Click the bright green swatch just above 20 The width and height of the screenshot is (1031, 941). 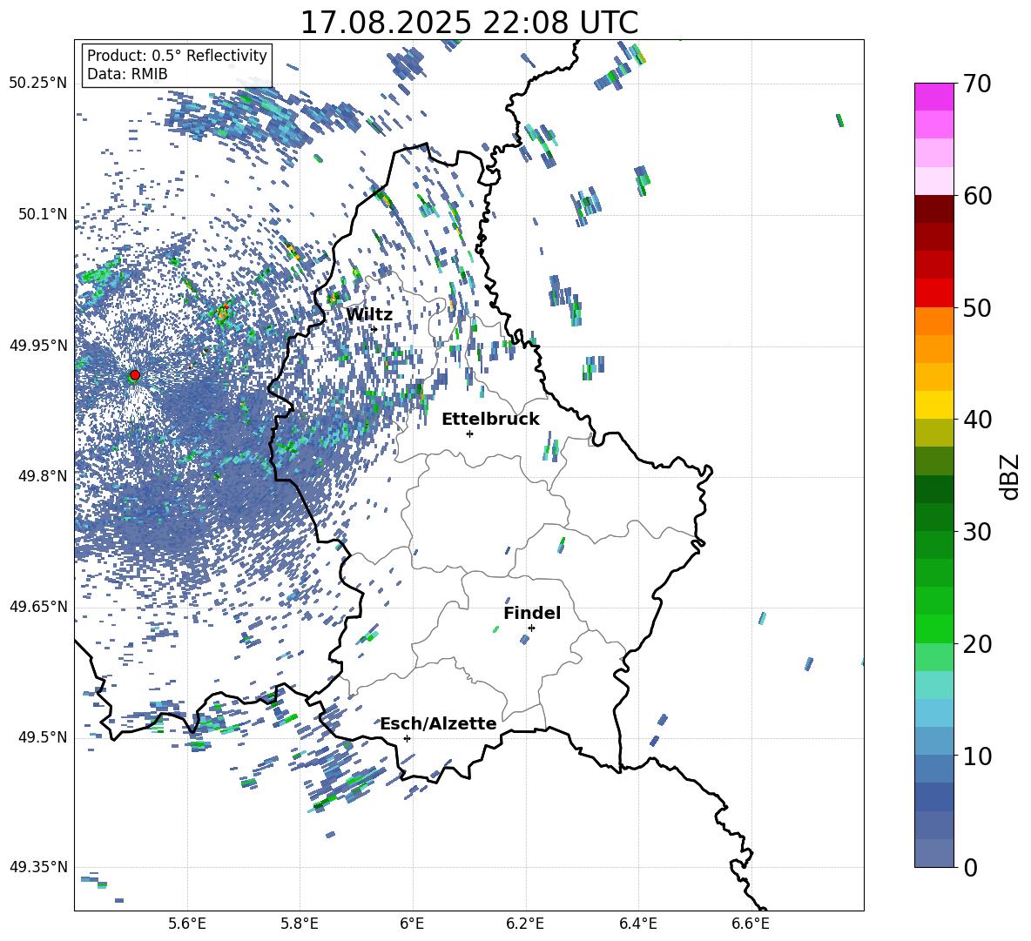933,628
